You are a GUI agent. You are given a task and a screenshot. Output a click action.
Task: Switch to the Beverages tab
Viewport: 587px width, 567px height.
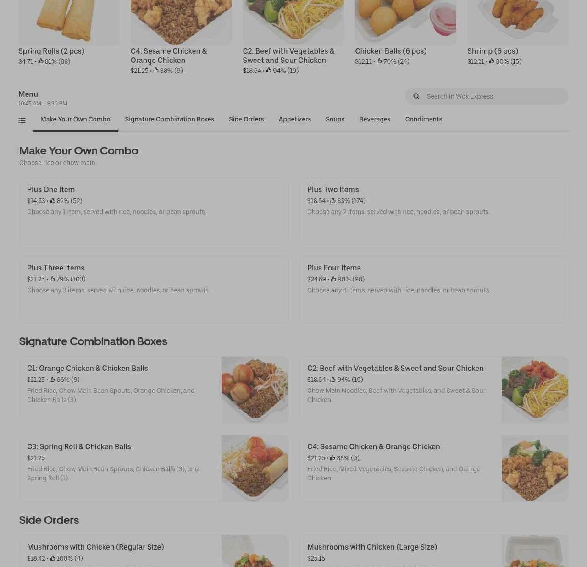pyautogui.click(x=375, y=119)
